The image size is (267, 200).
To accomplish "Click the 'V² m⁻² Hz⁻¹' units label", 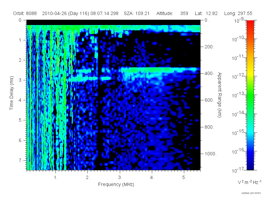I will point(249,182).
